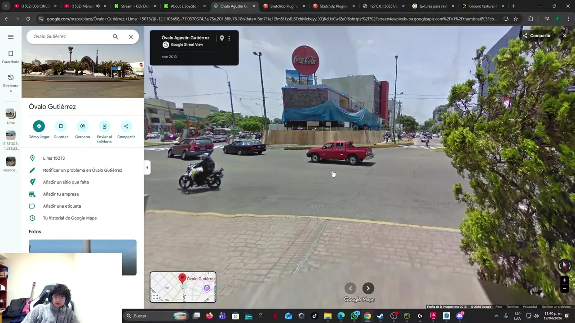Click the Privacidad link in the footer

click(x=530, y=307)
